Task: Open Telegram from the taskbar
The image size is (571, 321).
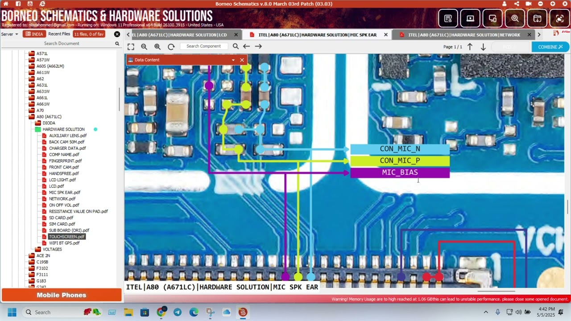Action: [x=178, y=312]
